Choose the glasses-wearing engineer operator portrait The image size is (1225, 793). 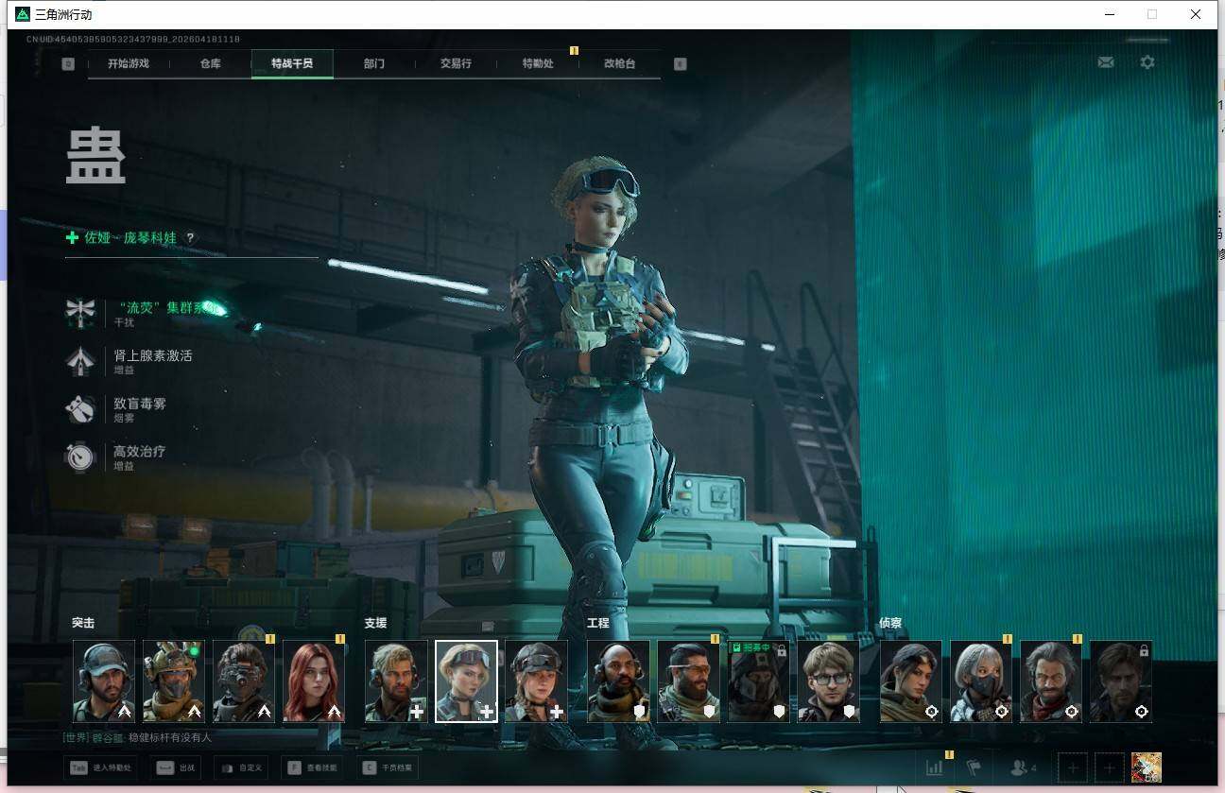[828, 681]
